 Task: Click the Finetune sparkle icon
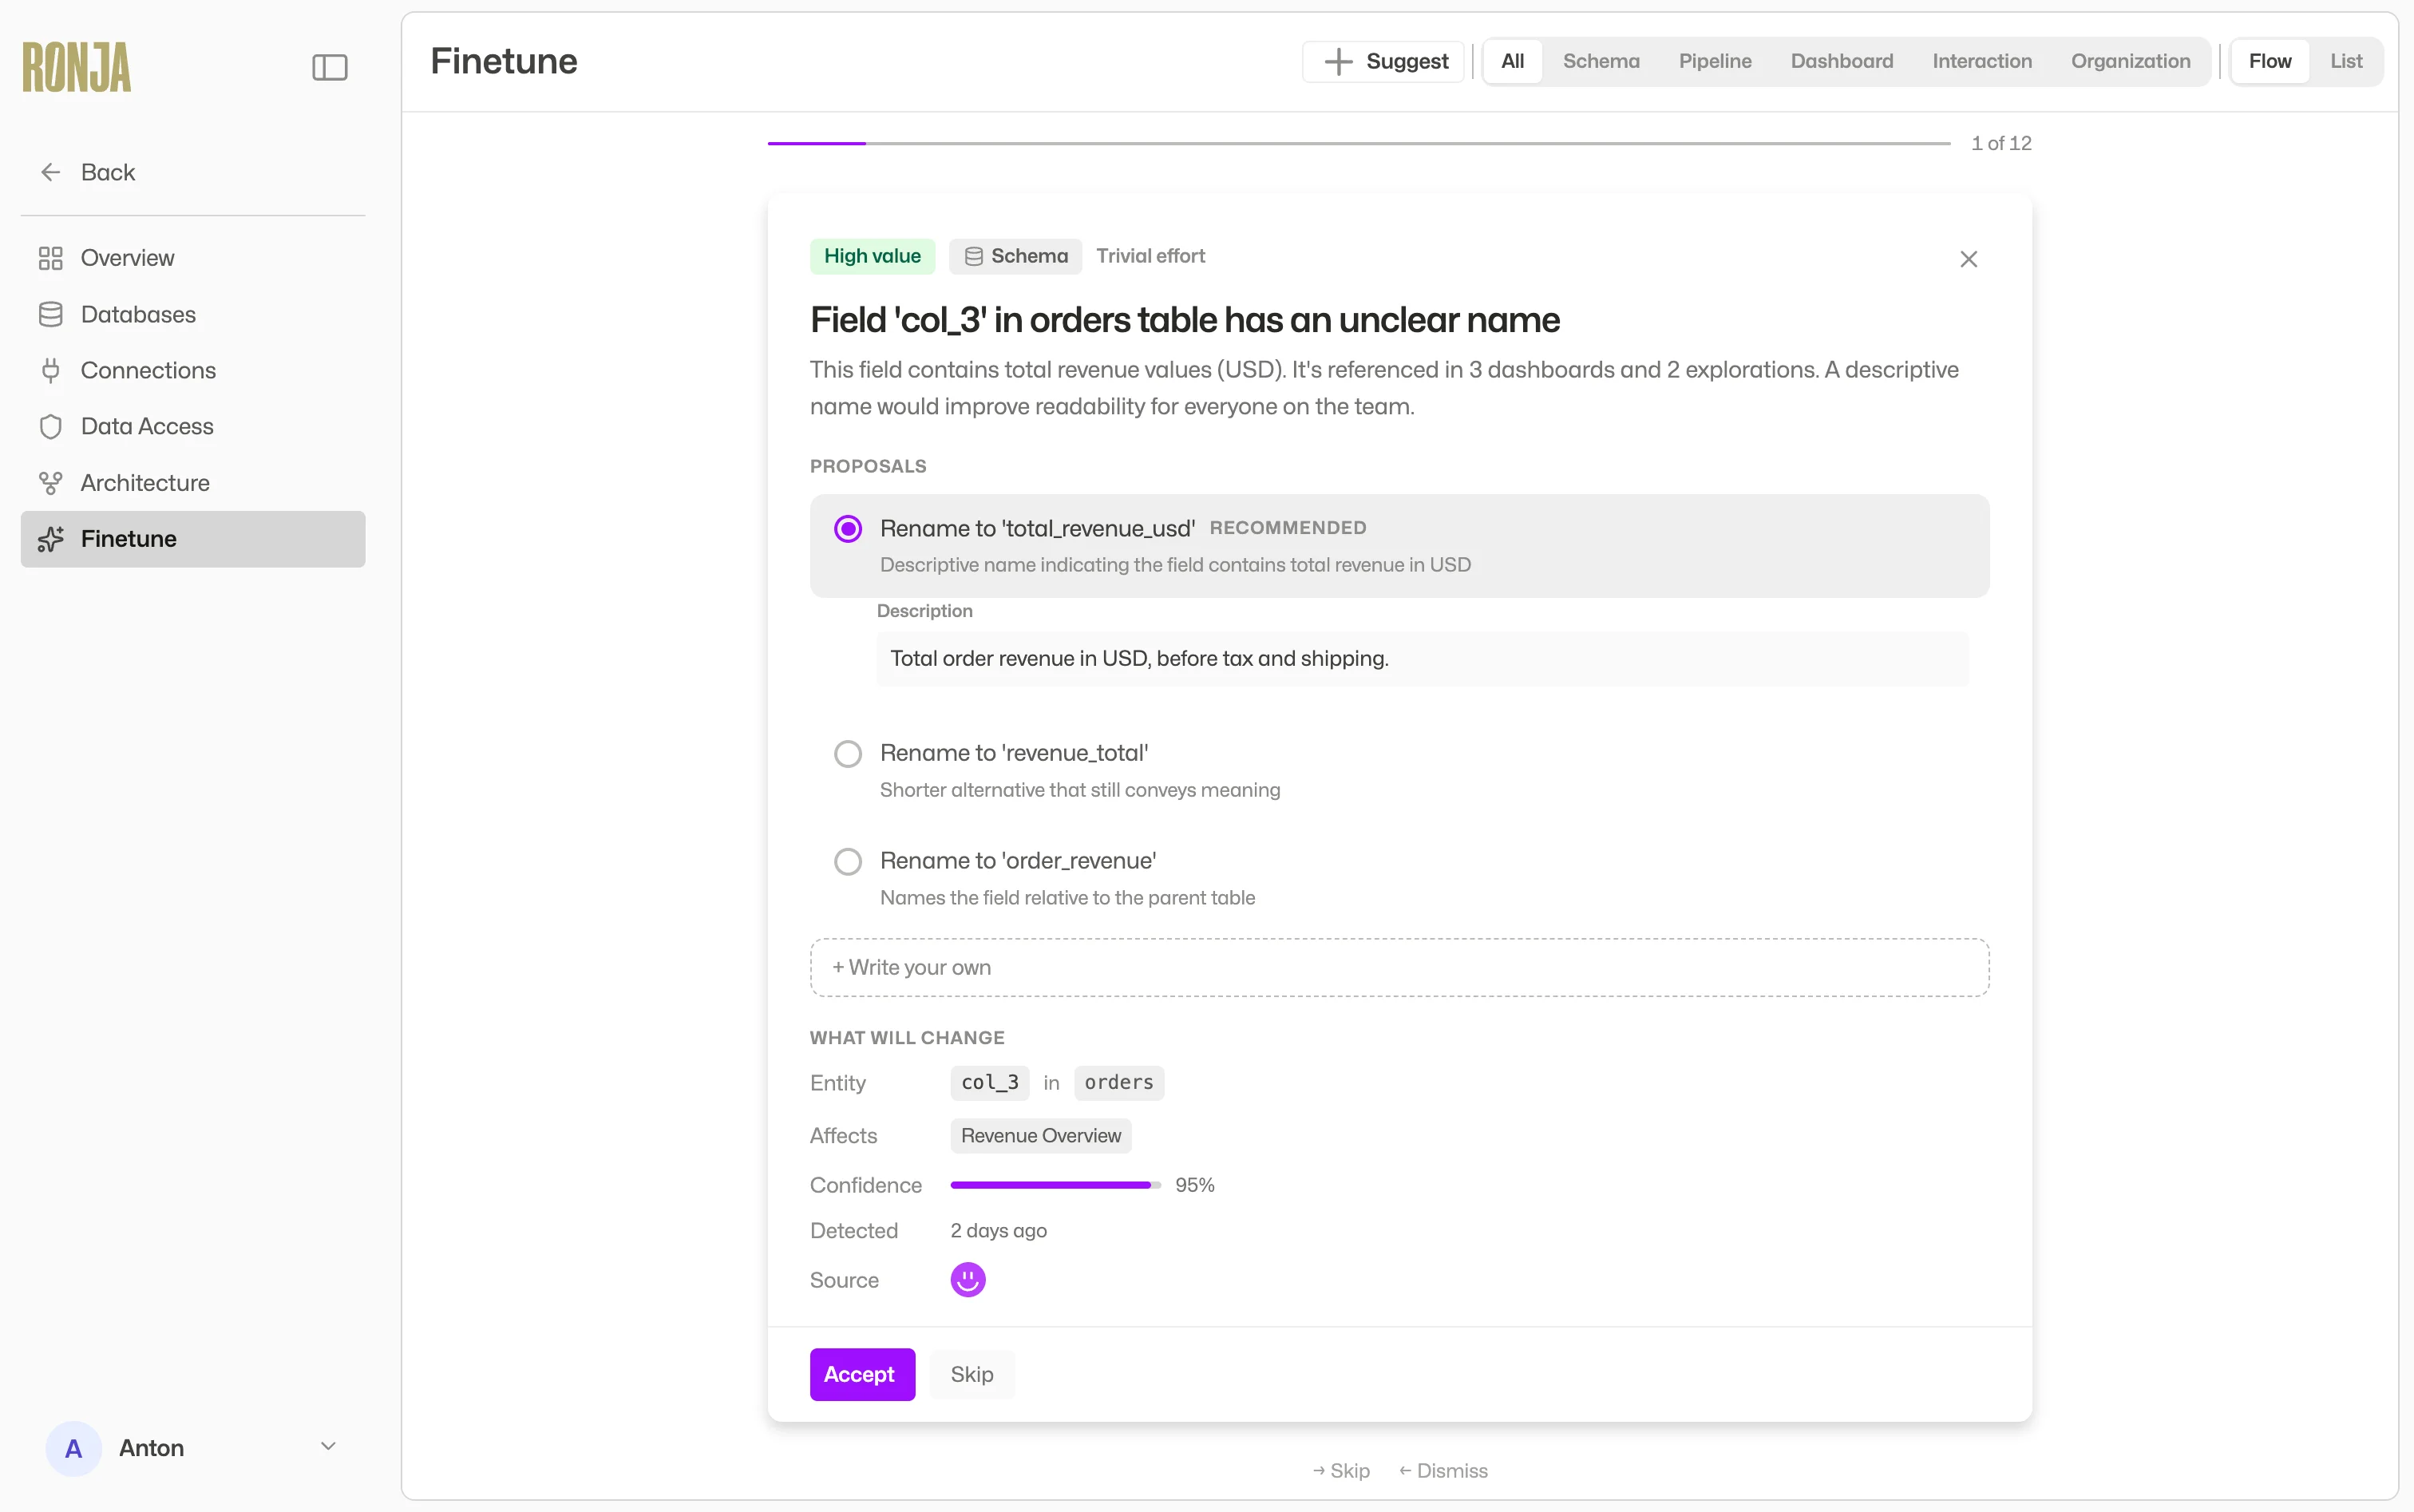(51, 539)
